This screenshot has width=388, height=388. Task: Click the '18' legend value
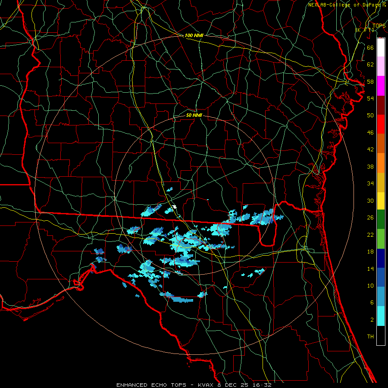pos(370,252)
